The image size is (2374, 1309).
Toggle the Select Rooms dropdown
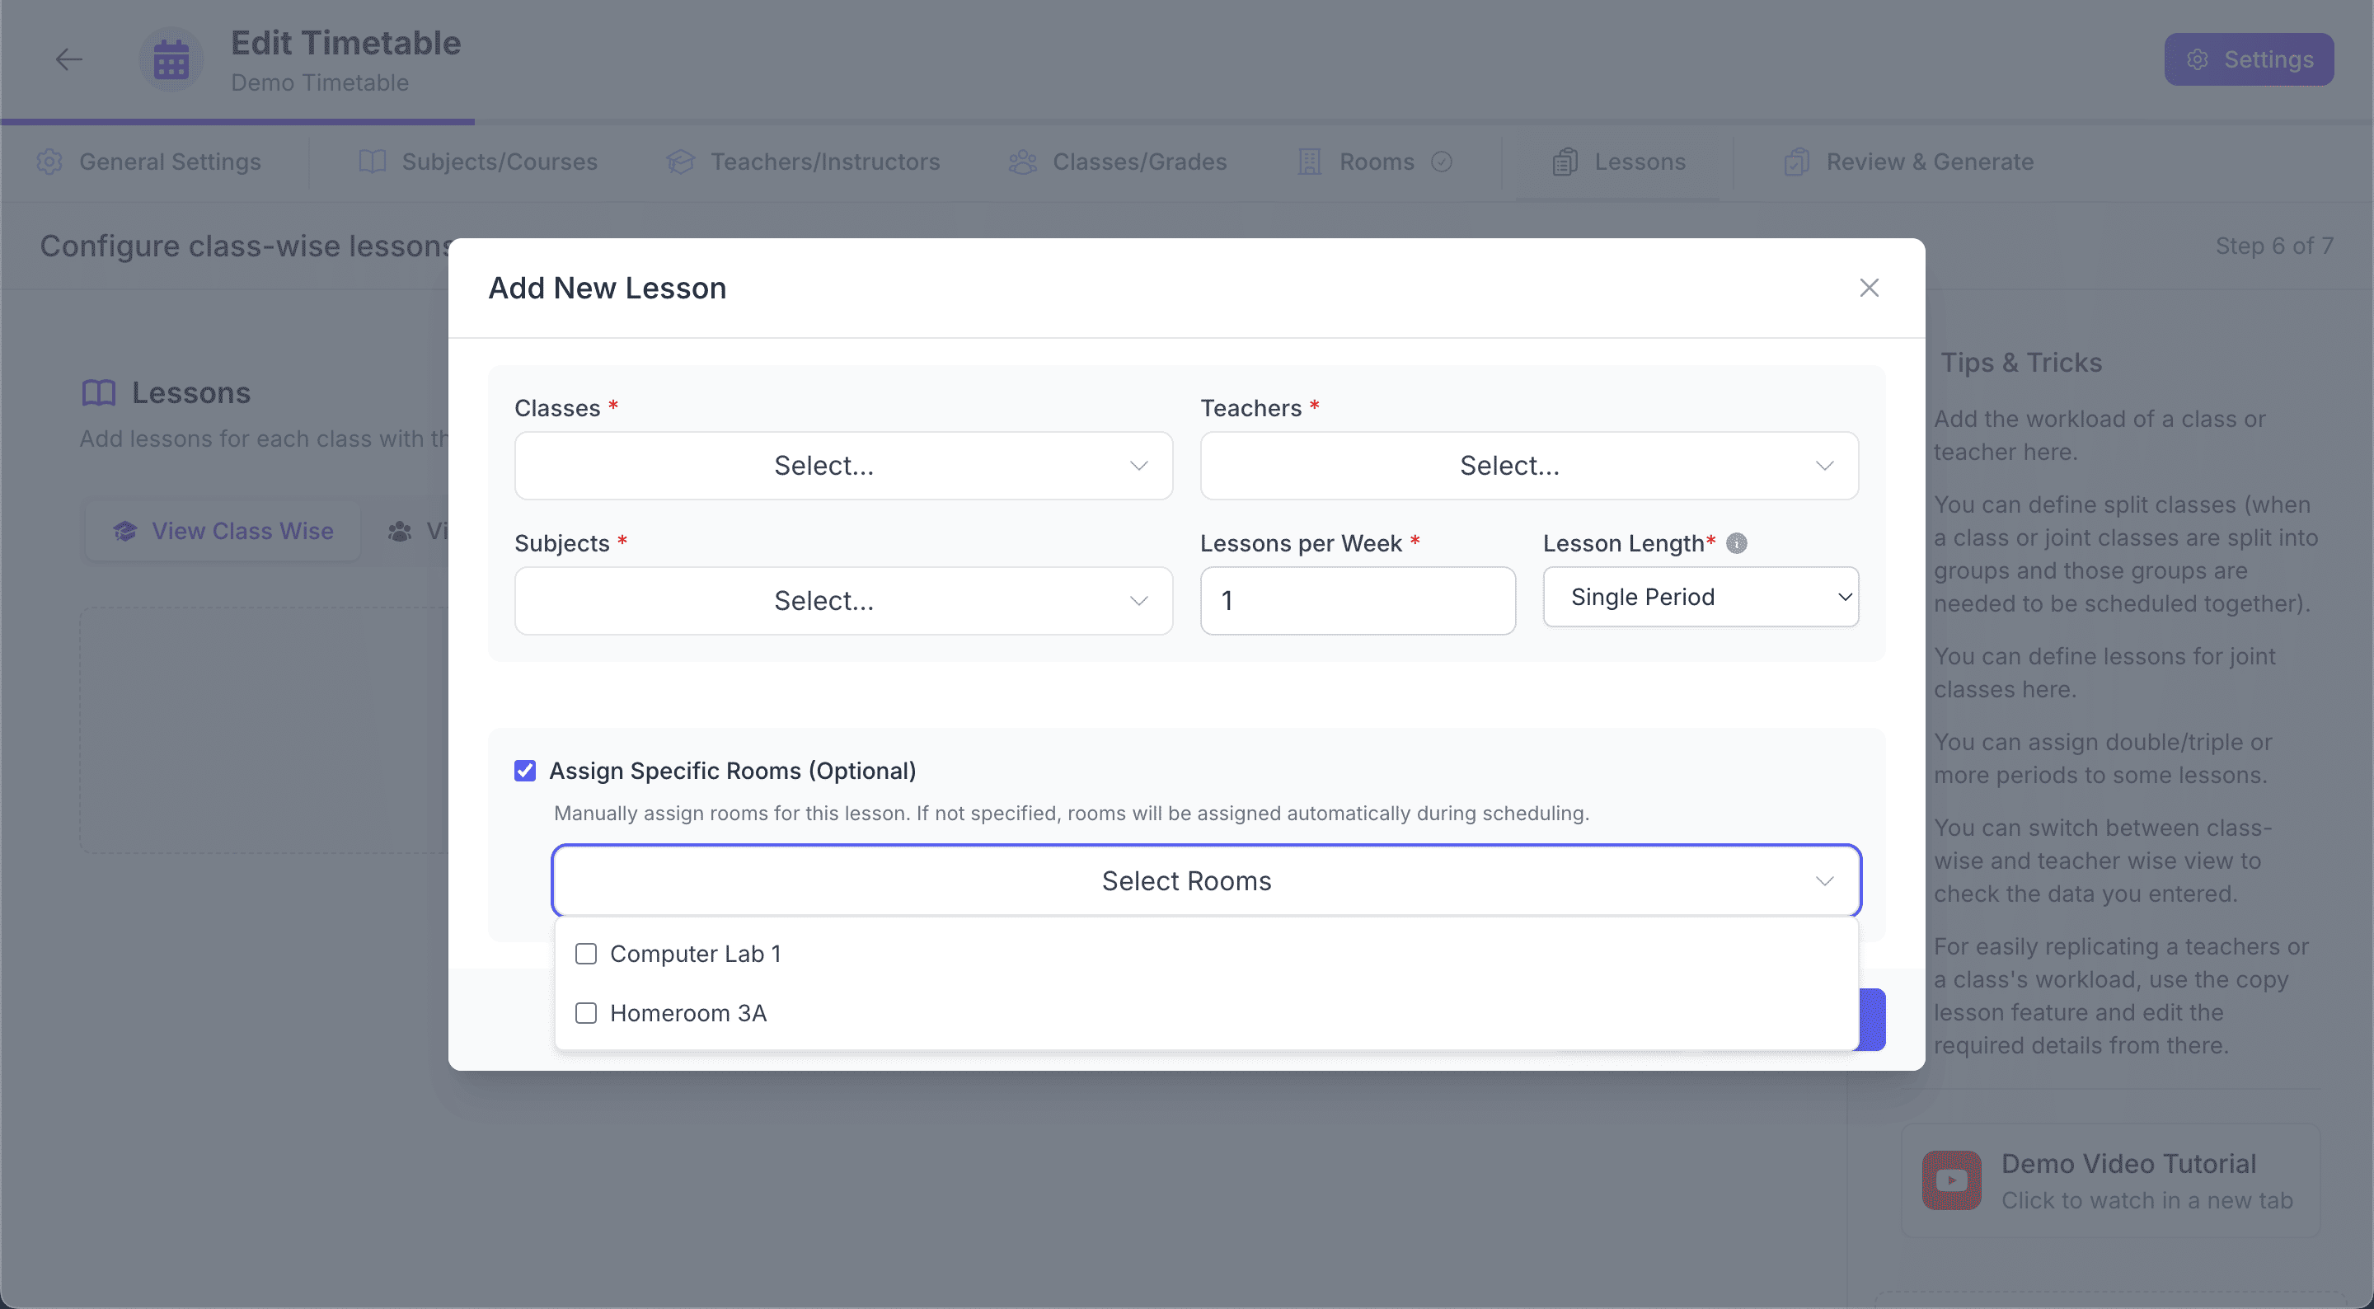(1206, 881)
